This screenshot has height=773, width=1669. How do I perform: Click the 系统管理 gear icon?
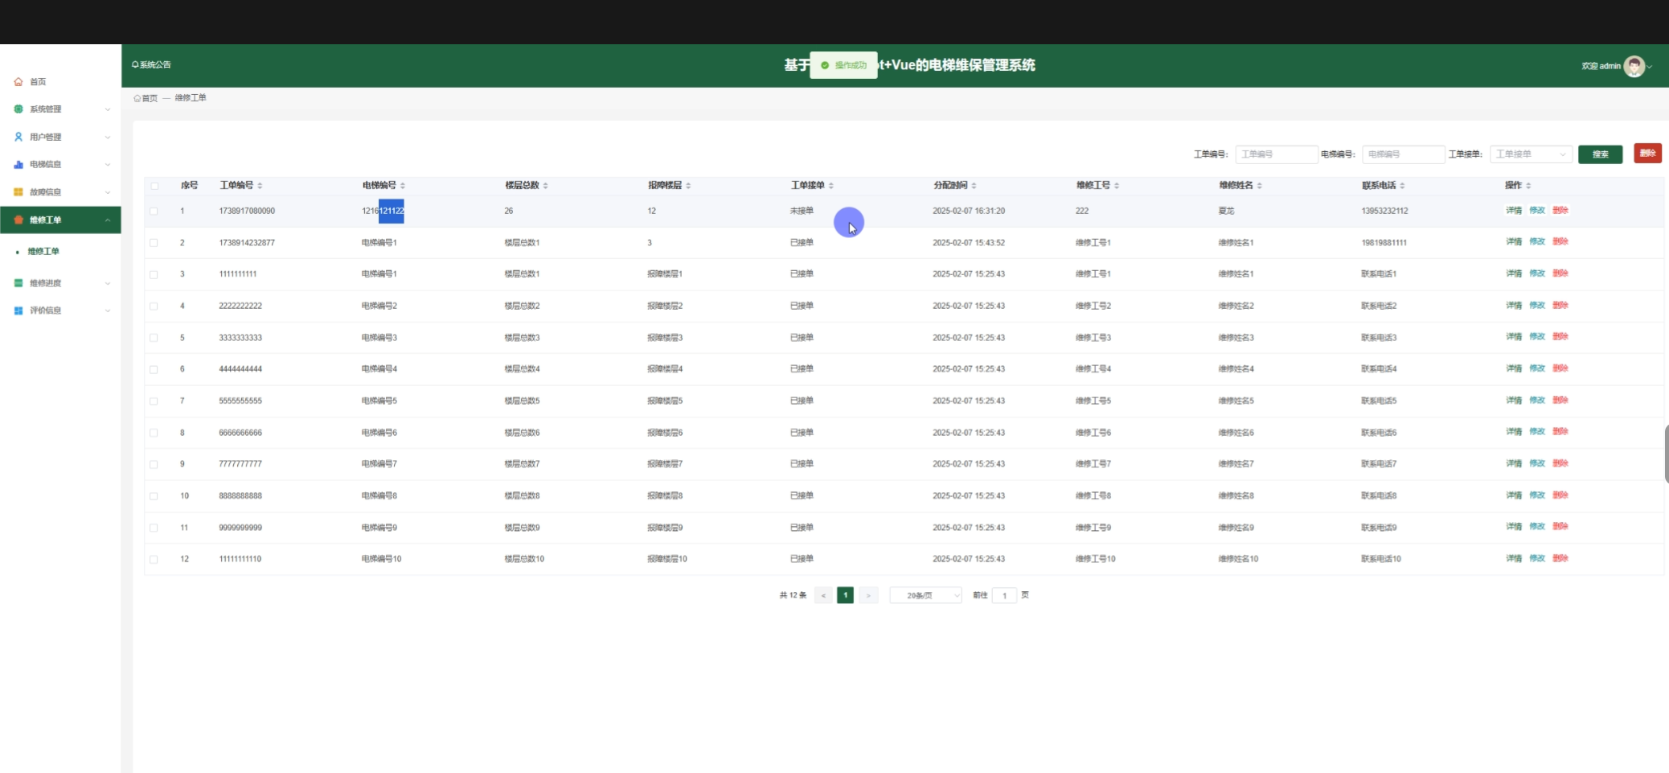18,109
